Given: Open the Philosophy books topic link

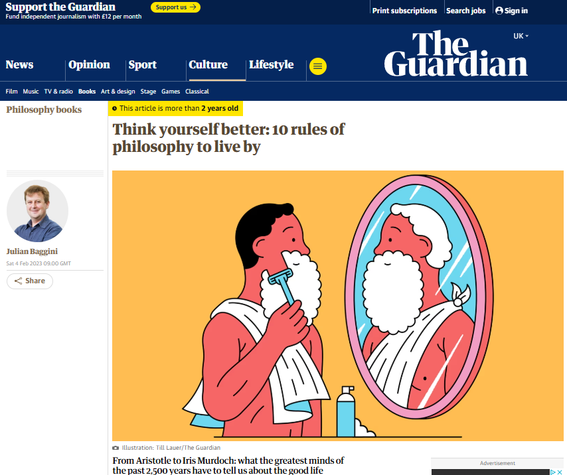Looking at the screenshot, I should (44, 109).
